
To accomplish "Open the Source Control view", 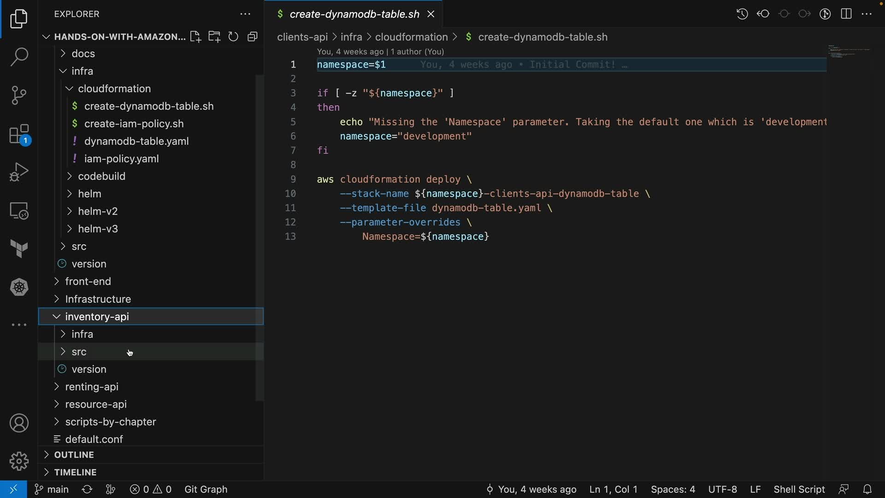I will pyautogui.click(x=19, y=95).
